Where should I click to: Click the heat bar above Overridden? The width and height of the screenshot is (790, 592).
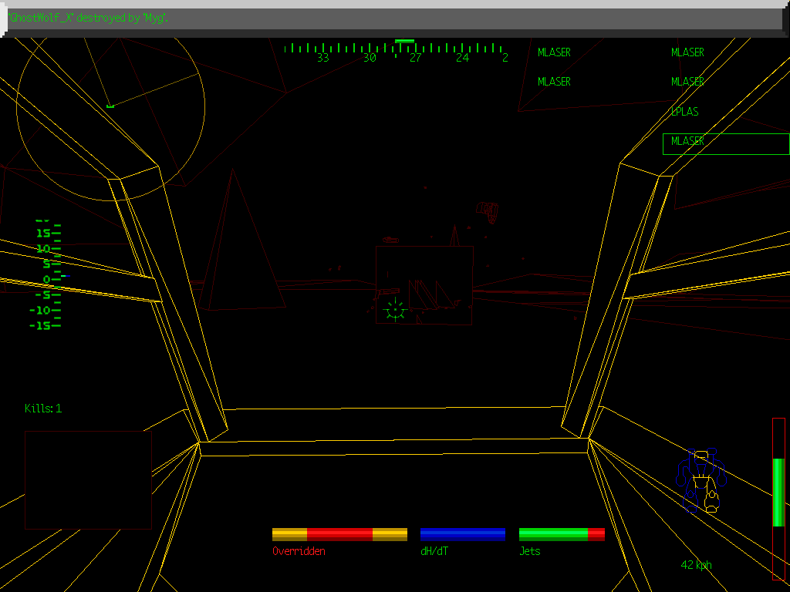click(x=339, y=534)
